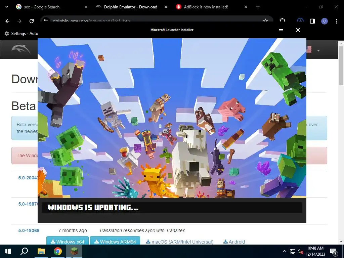Close the AdBlock is now installed tab

(x=246, y=7)
